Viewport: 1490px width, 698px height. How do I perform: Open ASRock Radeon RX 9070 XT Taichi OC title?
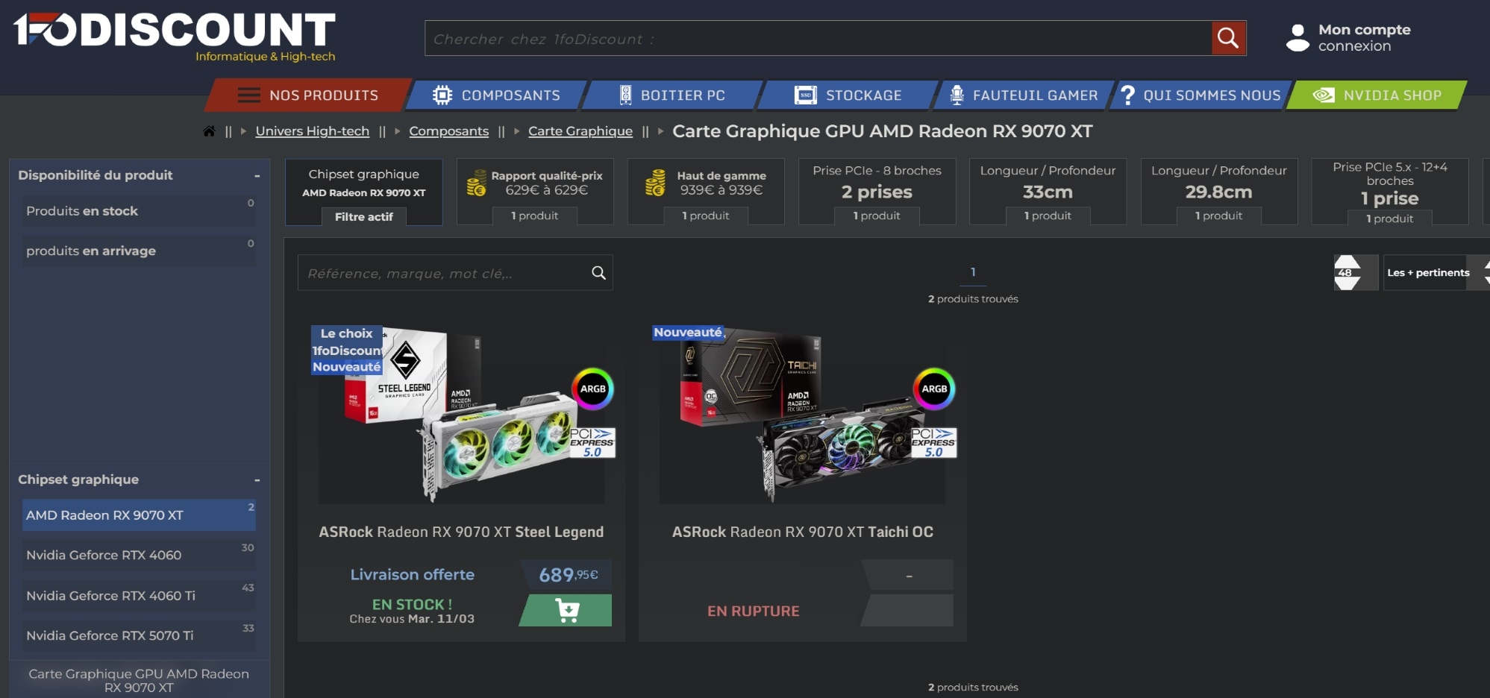coord(802,532)
